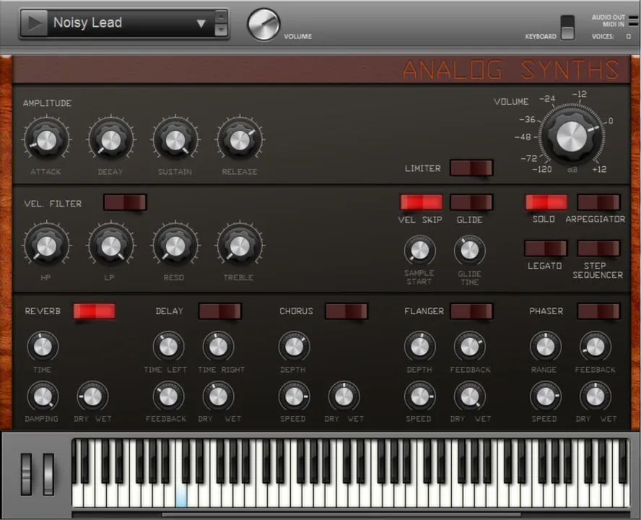Click the Delay Time Left knob
This screenshot has height=520, width=641.
tap(168, 347)
